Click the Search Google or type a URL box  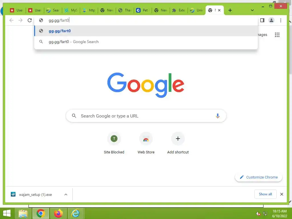(x=146, y=116)
